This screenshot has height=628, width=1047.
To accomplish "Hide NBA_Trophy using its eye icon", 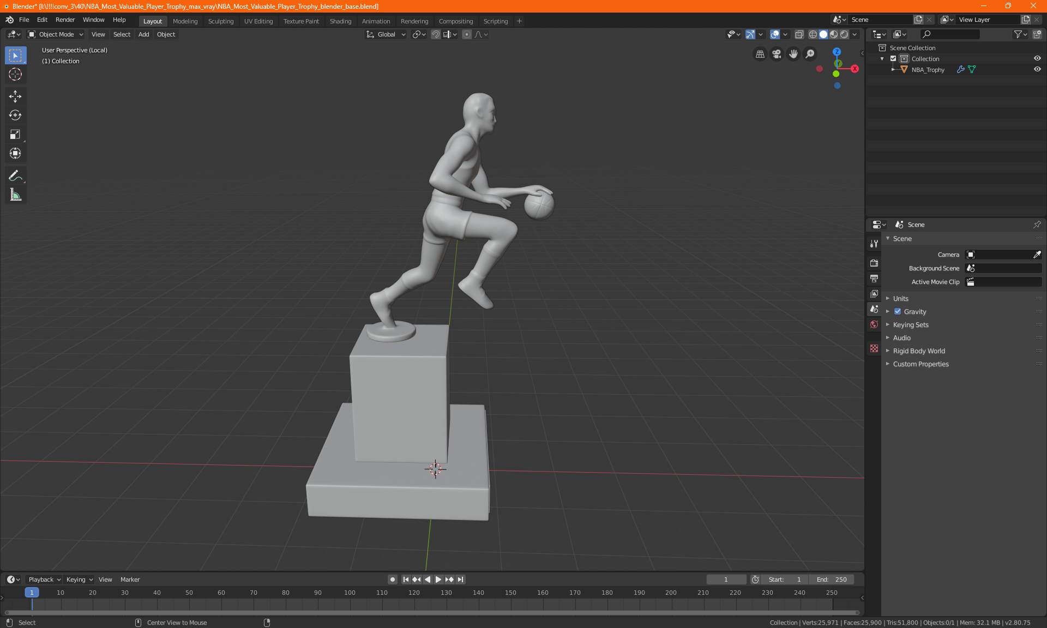I will [1037, 69].
